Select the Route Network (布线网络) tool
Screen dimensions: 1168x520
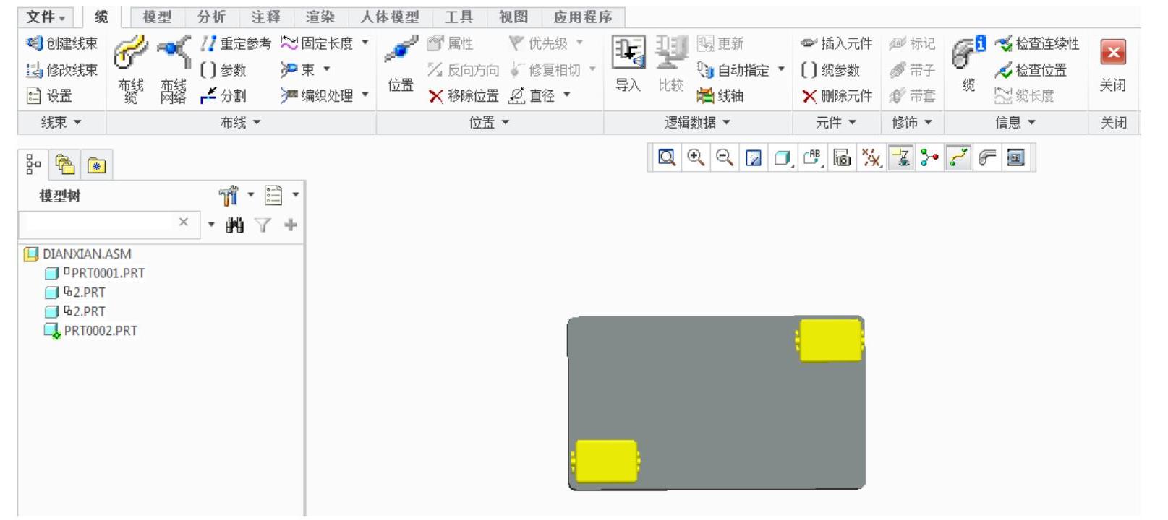click(x=174, y=71)
